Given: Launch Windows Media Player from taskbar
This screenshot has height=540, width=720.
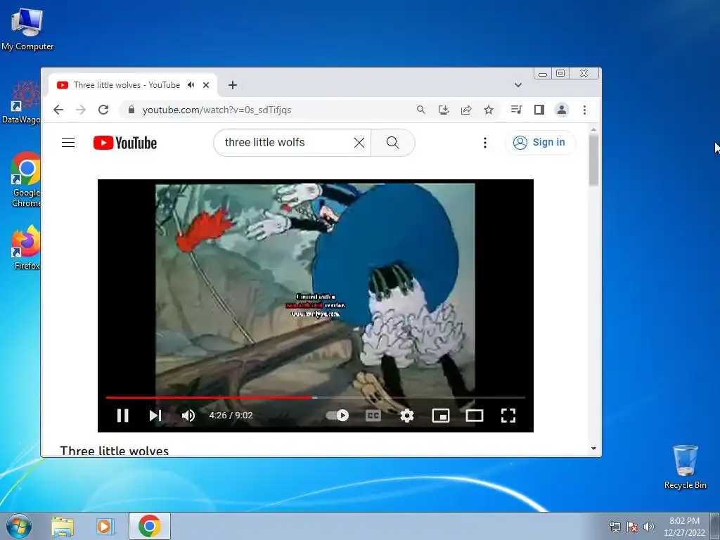Looking at the screenshot, I should tap(105, 527).
